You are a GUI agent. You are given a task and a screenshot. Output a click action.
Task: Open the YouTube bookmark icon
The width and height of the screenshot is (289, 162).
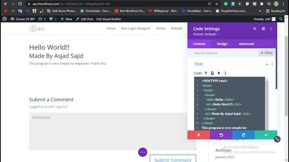point(5,11)
